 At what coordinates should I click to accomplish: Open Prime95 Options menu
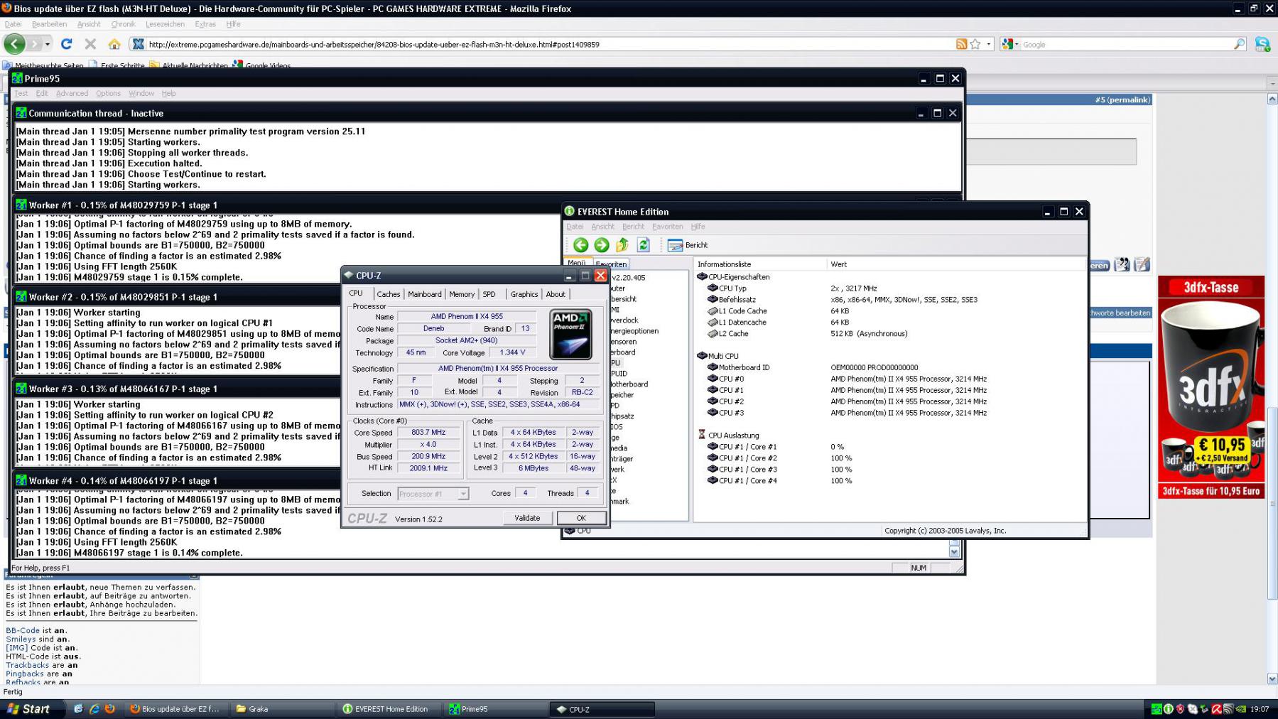coord(108,93)
